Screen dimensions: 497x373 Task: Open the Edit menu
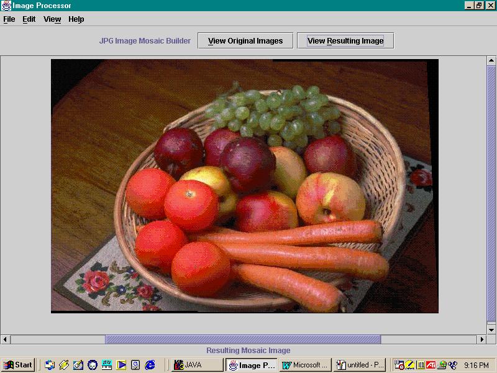(29, 19)
